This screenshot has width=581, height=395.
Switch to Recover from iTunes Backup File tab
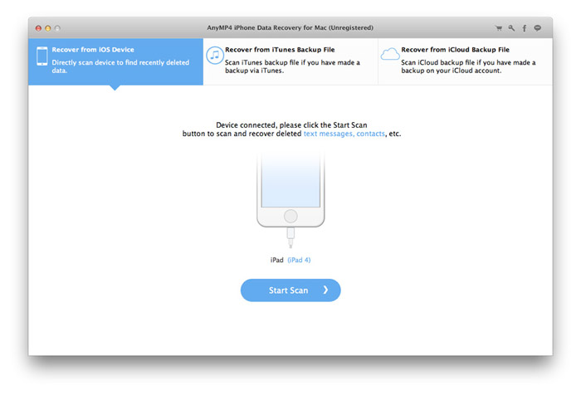pyautogui.click(x=290, y=61)
